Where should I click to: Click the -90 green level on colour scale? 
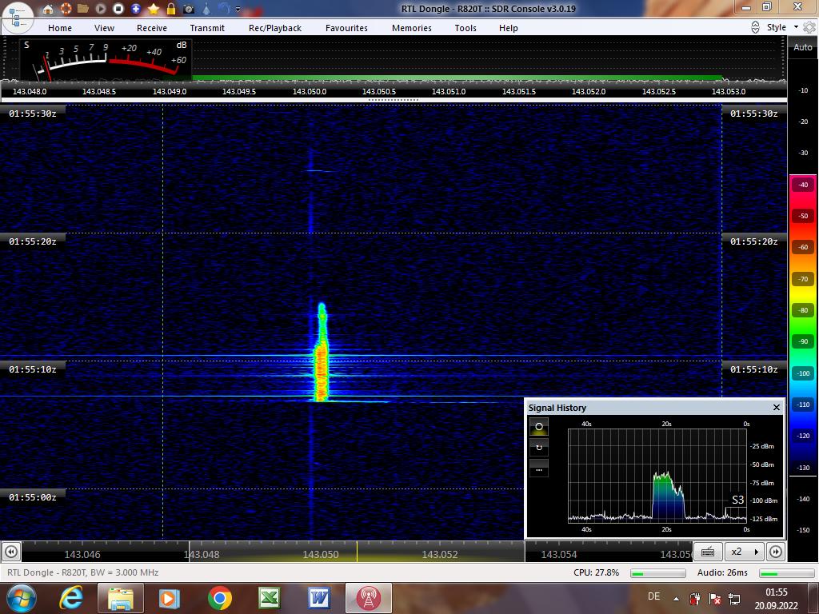803,341
